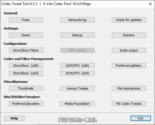155x125 pixels.
Task: Open the Fixes section
Action: click(x=26, y=20)
